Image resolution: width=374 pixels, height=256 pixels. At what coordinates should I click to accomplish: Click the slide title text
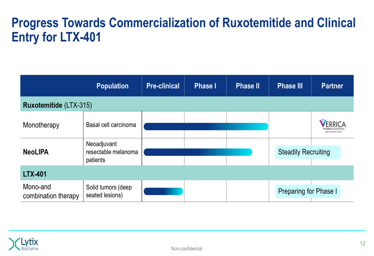point(184,30)
